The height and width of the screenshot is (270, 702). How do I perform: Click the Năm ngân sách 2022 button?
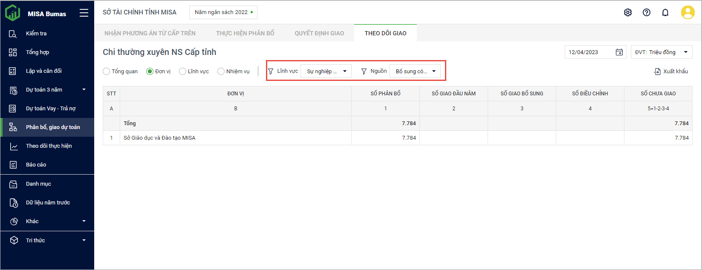pos(223,12)
